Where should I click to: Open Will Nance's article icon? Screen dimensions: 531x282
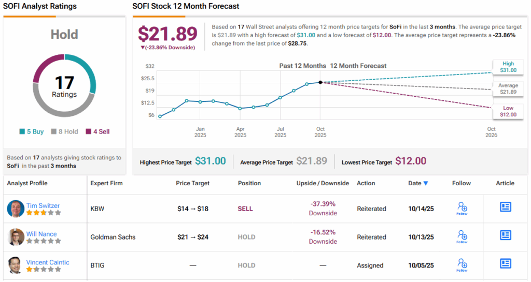[x=505, y=235]
